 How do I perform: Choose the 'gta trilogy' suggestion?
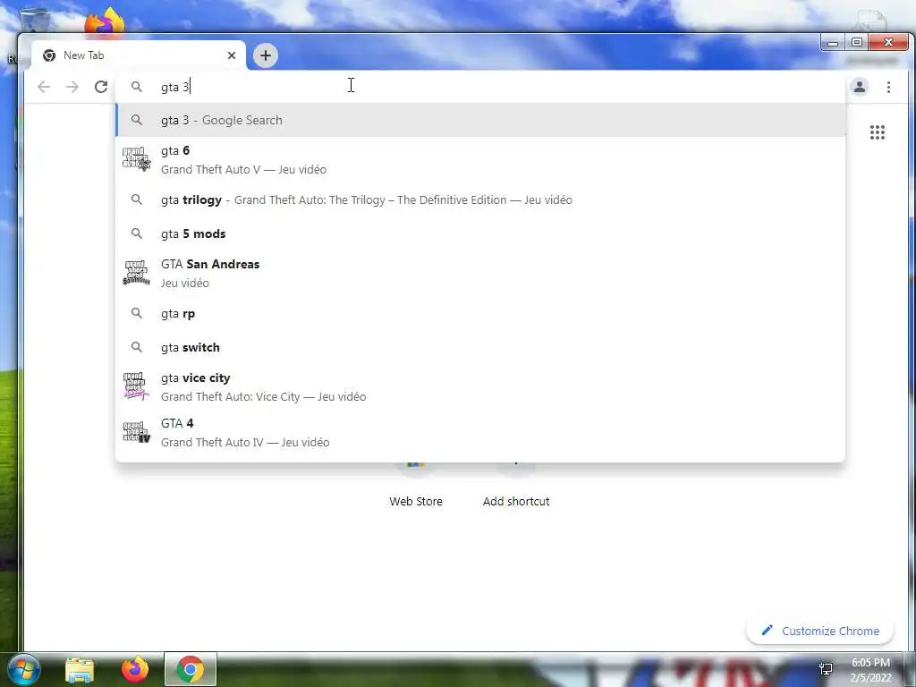(x=480, y=199)
